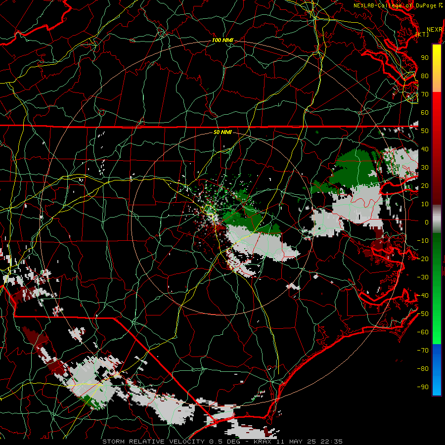Click the -30 value on the velocity scale

tap(423, 277)
